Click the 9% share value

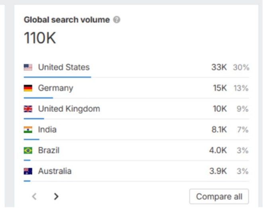click(x=243, y=109)
